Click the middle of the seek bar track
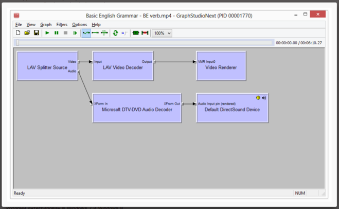 [144, 43]
